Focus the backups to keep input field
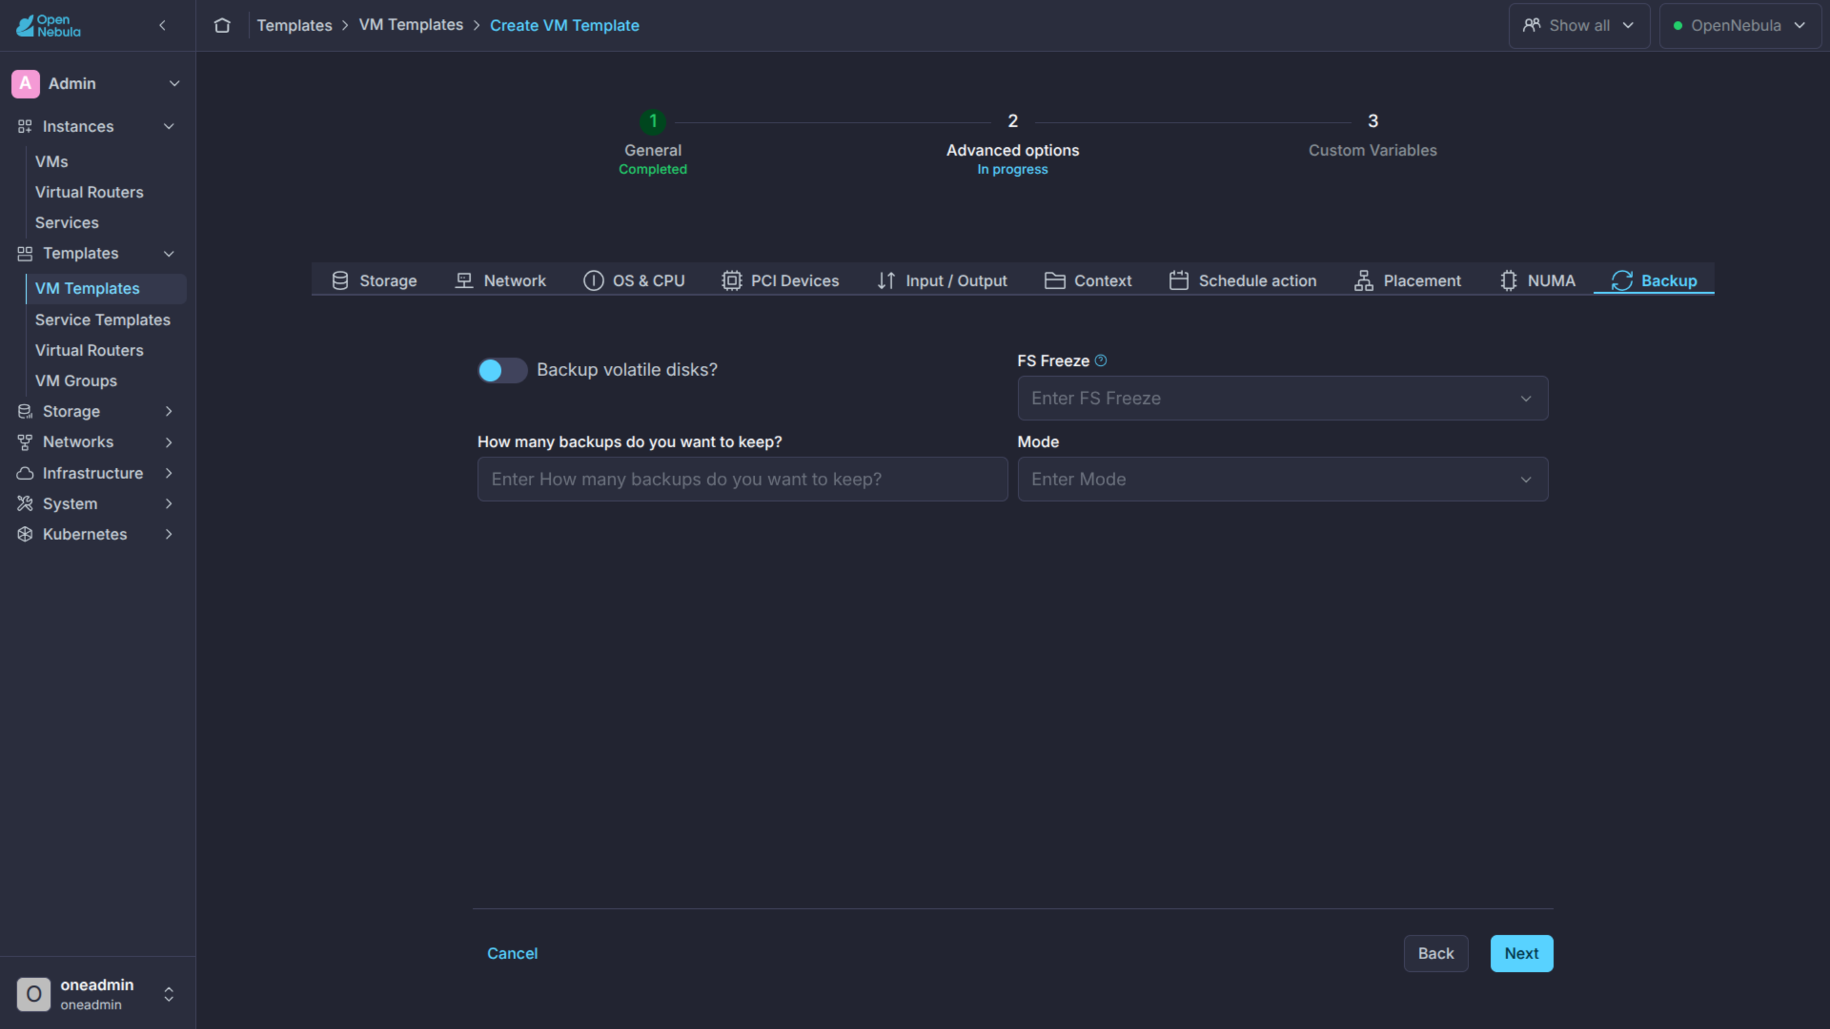The height and width of the screenshot is (1029, 1830). [x=742, y=480]
